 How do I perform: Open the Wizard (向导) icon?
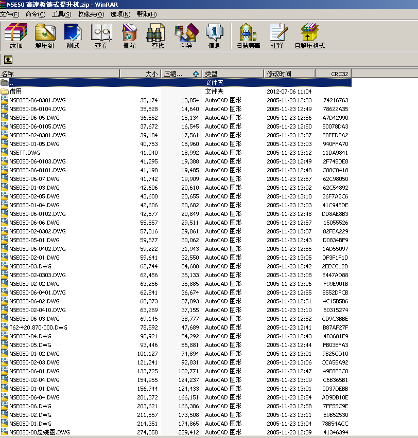click(186, 32)
